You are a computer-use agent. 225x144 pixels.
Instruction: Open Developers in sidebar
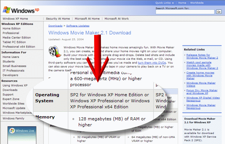click(10, 75)
